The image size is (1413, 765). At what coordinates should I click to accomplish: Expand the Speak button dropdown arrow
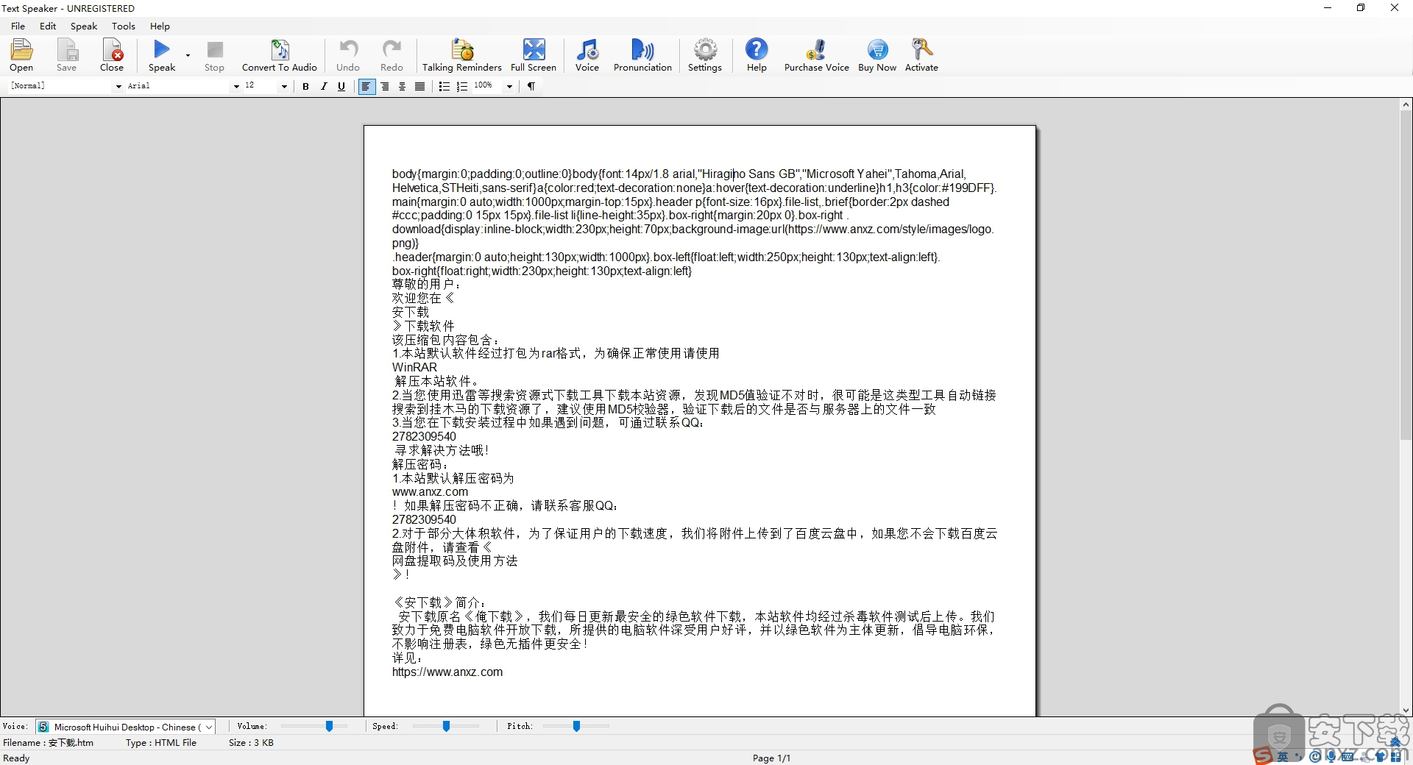(188, 55)
